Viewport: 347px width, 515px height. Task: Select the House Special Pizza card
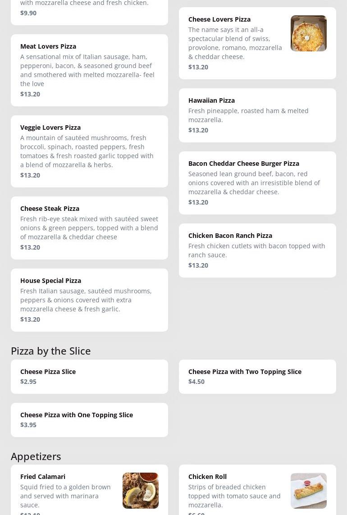89,300
